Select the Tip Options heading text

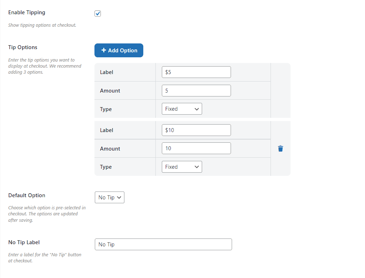(23, 47)
